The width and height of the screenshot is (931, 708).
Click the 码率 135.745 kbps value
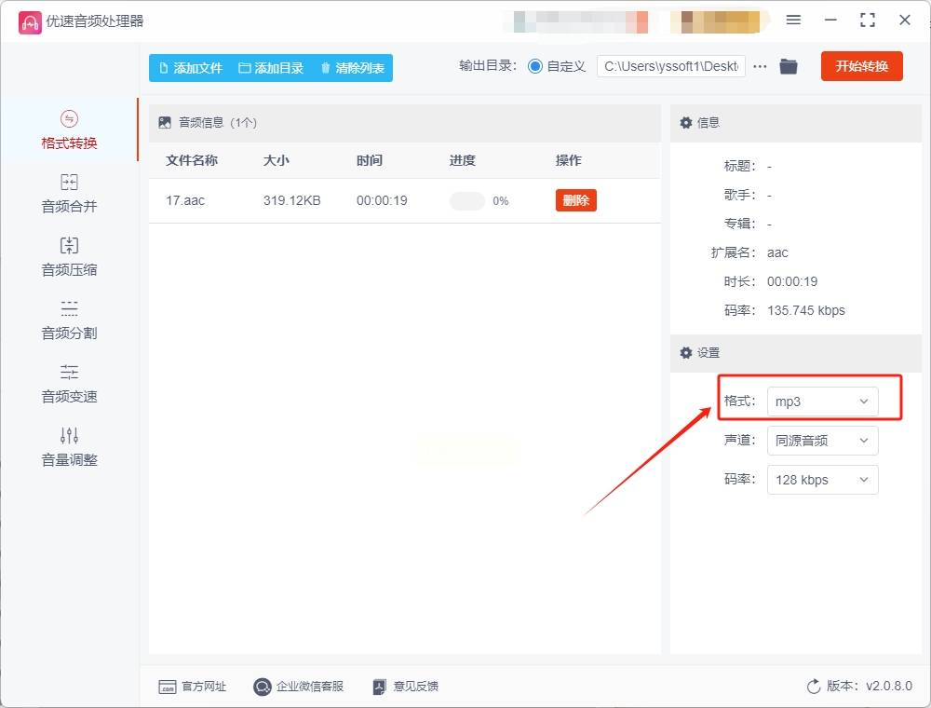805,310
